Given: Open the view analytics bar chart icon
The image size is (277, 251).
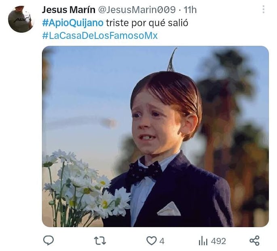Looking at the screenshot, I should pos(203,241).
